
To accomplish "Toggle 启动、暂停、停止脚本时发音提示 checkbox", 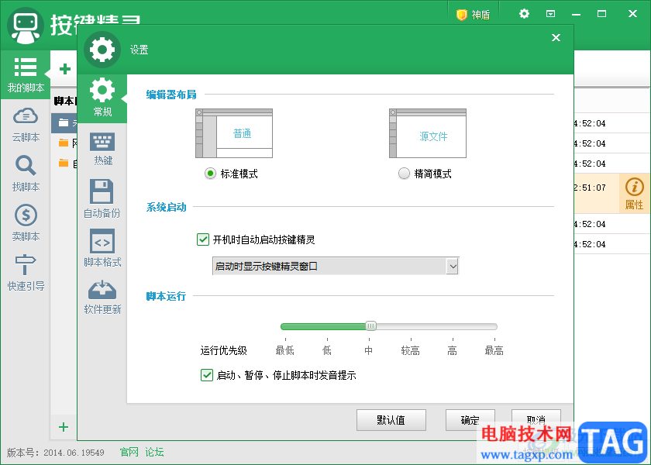I will [207, 375].
